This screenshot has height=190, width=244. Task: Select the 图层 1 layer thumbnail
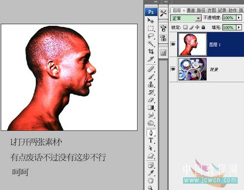click(x=192, y=44)
